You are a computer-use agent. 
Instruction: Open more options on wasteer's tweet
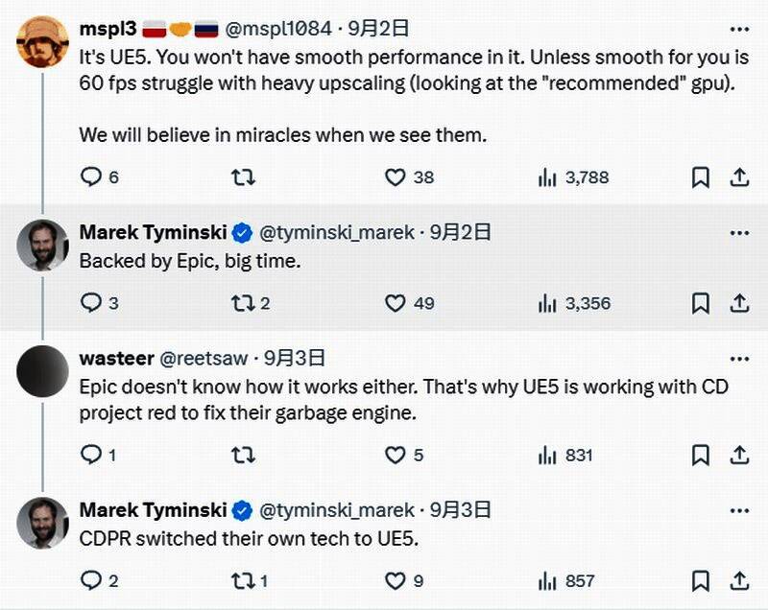tap(739, 359)
